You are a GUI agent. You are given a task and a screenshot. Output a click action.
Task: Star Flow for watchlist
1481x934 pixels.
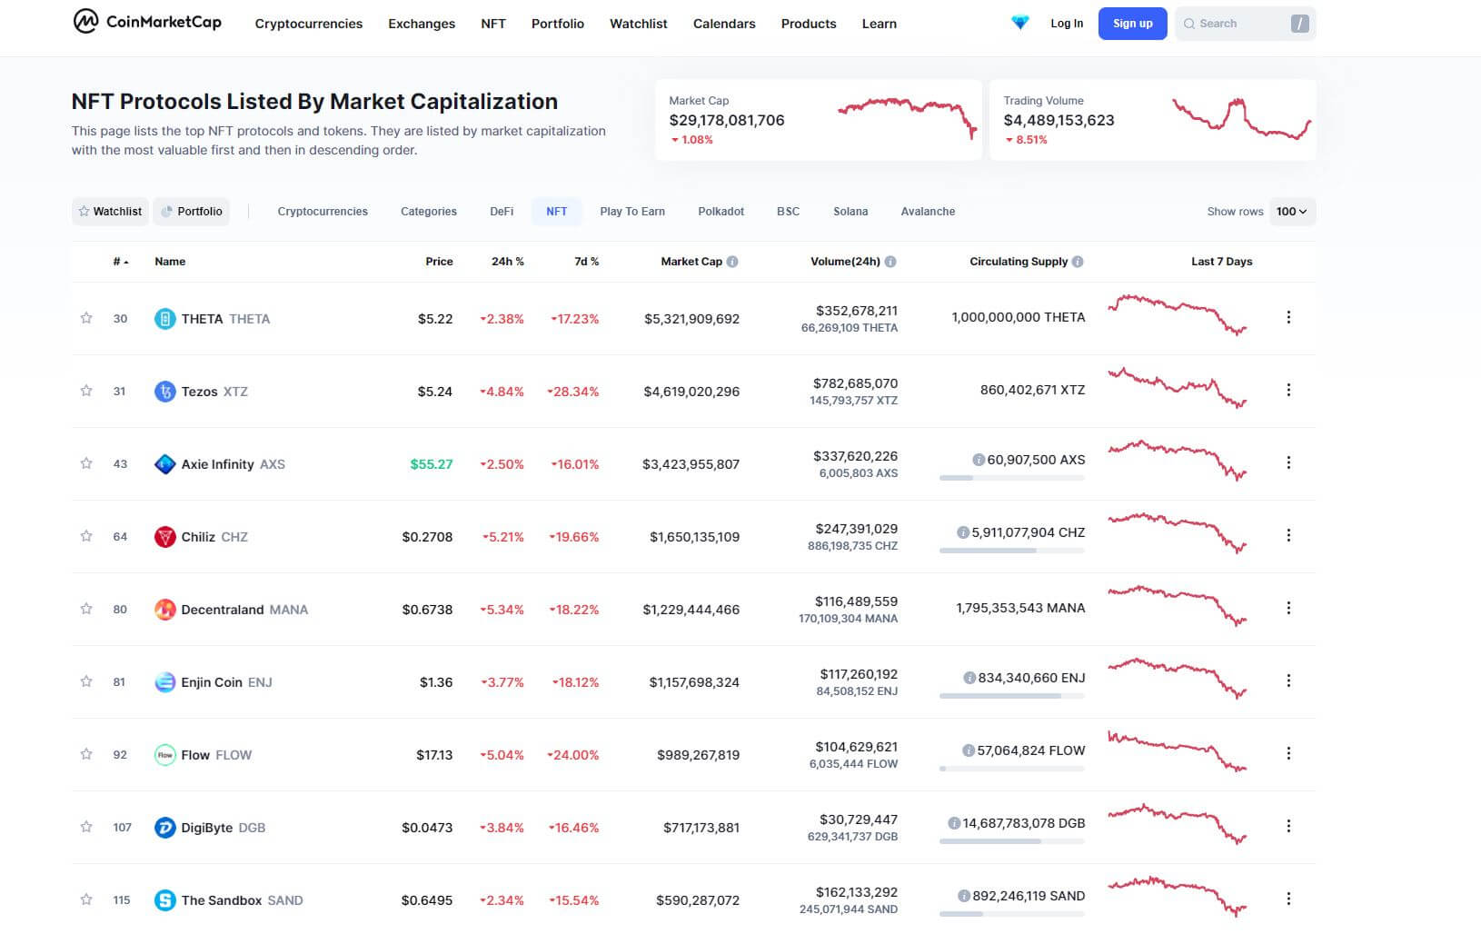[x=86, y=754]
